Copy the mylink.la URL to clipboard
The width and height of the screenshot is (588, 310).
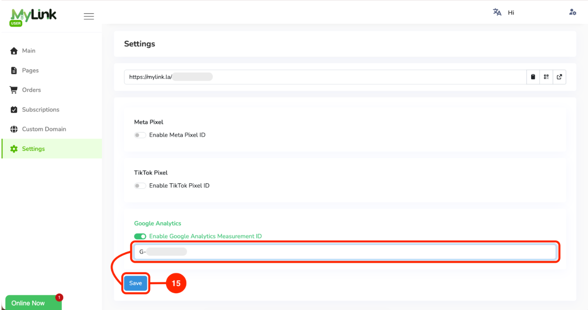click(x=533, y=77)
